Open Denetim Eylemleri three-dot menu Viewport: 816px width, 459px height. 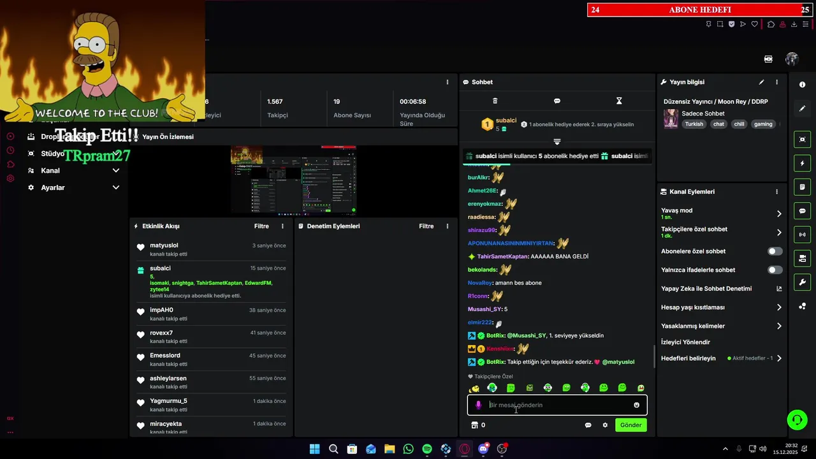click(448, 226)
